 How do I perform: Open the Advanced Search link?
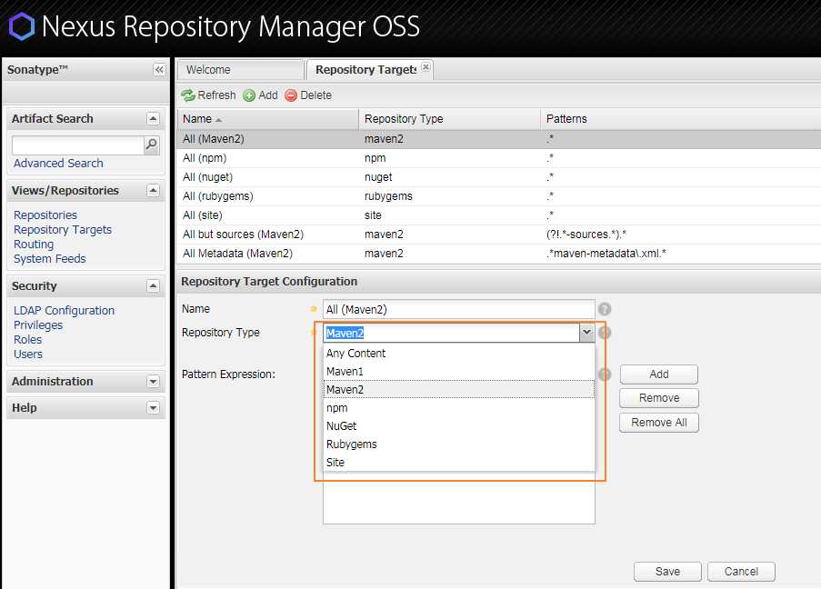coord(58,164)
